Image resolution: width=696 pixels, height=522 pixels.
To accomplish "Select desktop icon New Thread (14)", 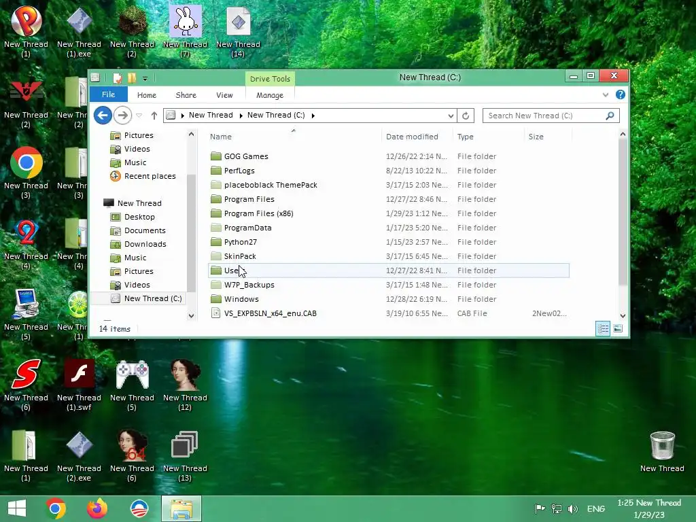I will click(x=238, y=31).
